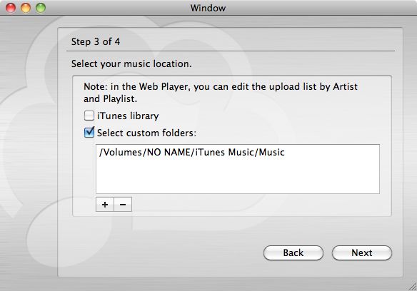Click the resize grip in the window corner

tap(413, 287)
